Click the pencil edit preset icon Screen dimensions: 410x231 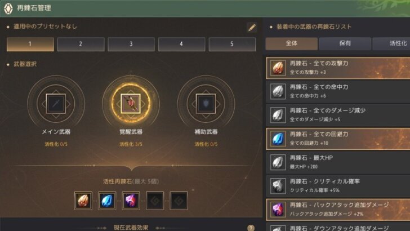[252, 27]
